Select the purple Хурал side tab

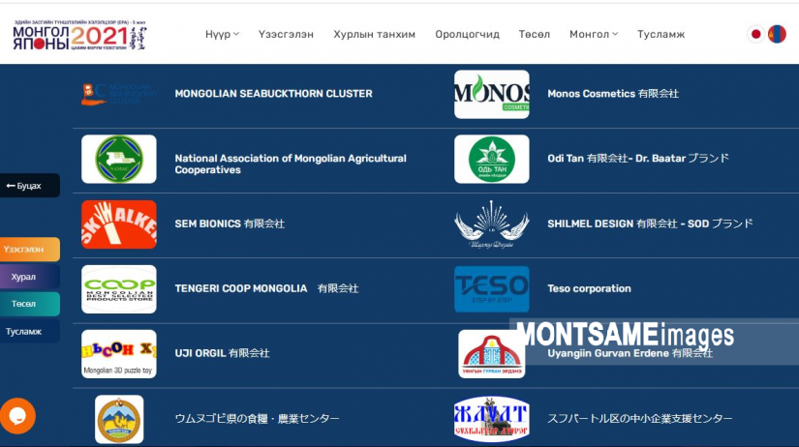[30, 277]
